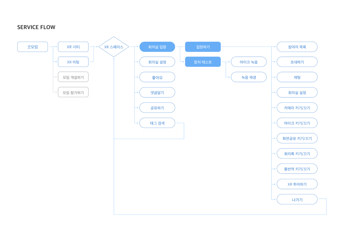Select the 카메라 키기/끄기 node

(x=297, y=108)
